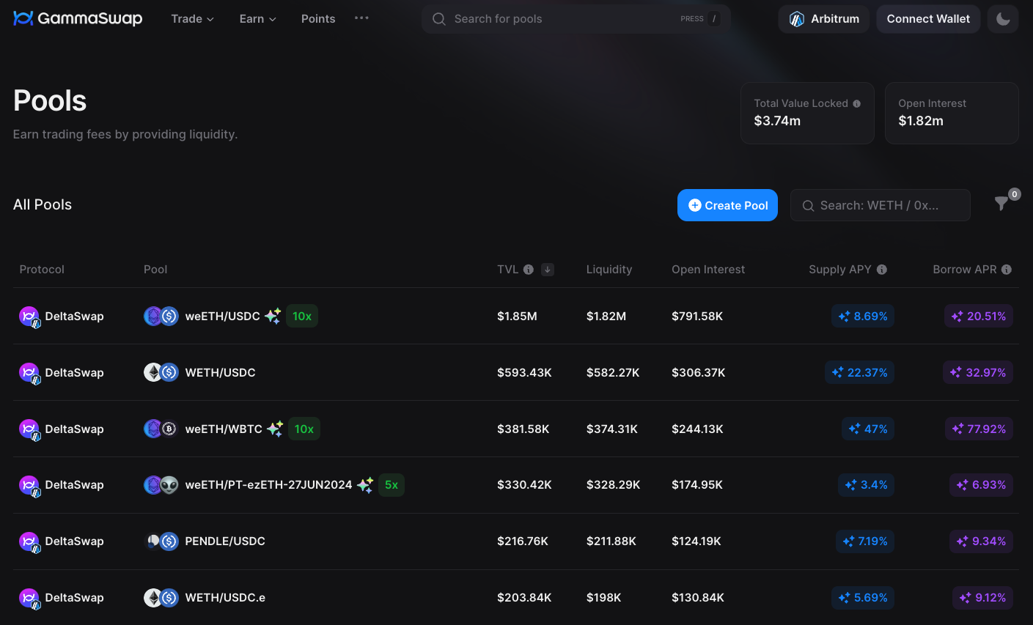Viewport: 1033px width, 625px height.
Task: Click the weETH/PT-ezETH alien token icon
Action: 169,485
